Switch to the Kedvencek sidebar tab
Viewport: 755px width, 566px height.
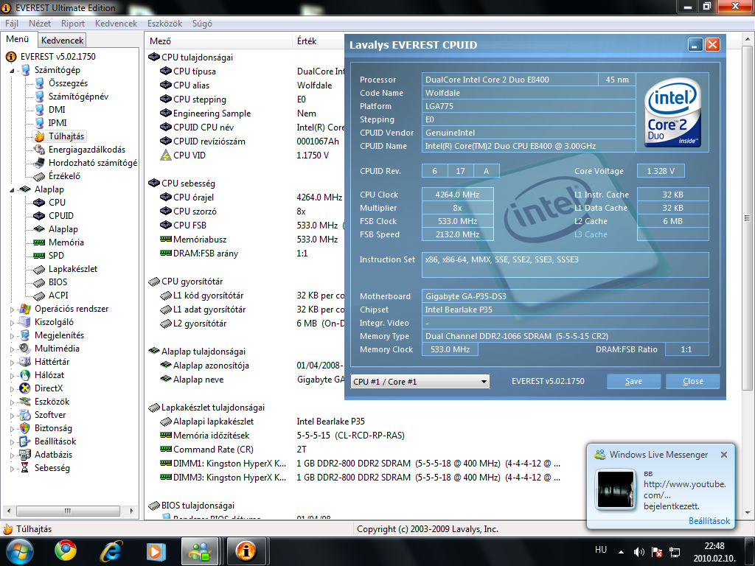tap(62, 41)
